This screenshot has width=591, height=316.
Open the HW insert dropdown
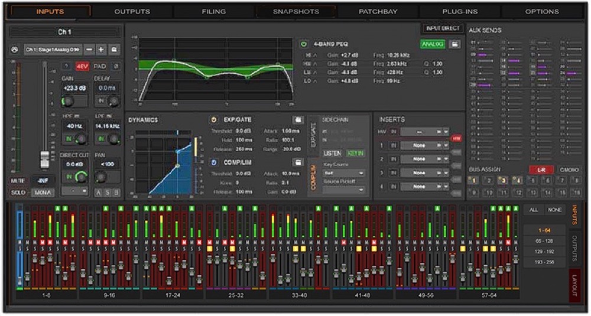pos(424,132)
